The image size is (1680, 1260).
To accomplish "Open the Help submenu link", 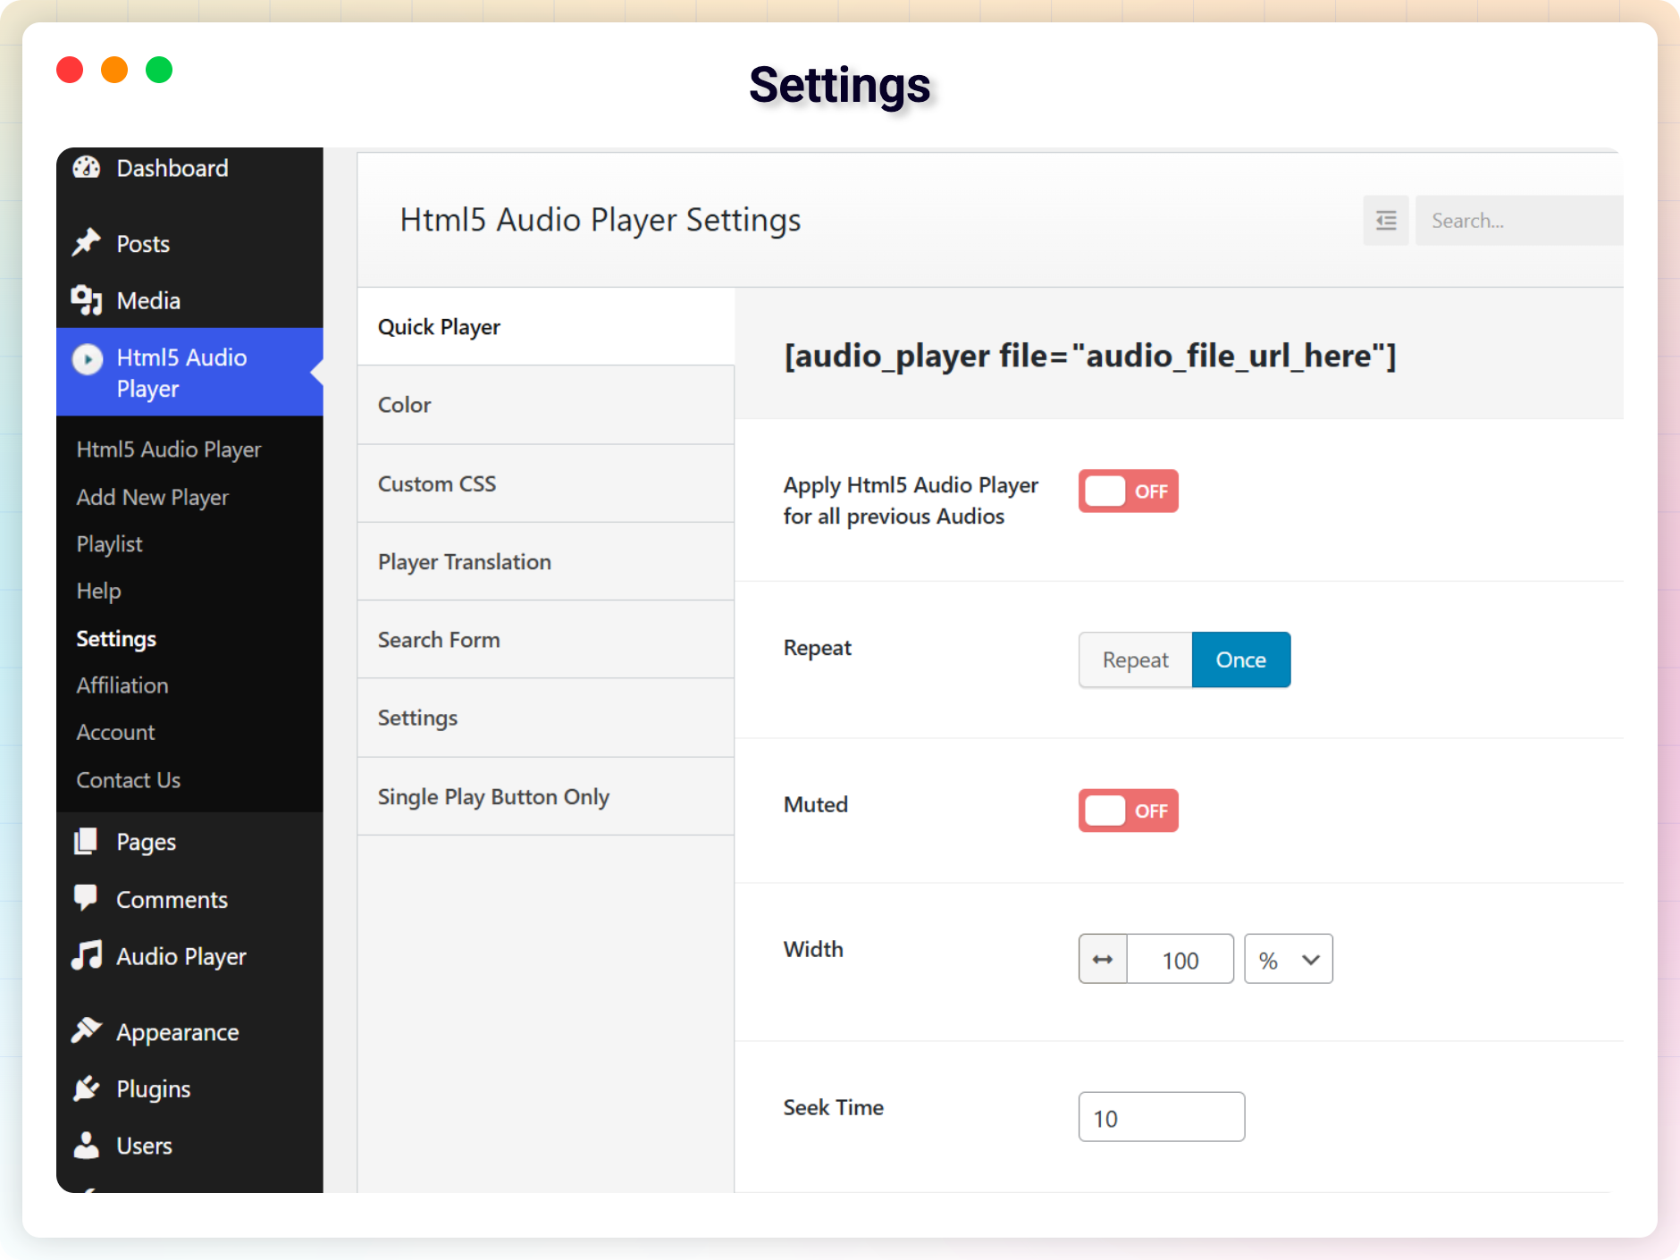I will click(x=98, y=591).
